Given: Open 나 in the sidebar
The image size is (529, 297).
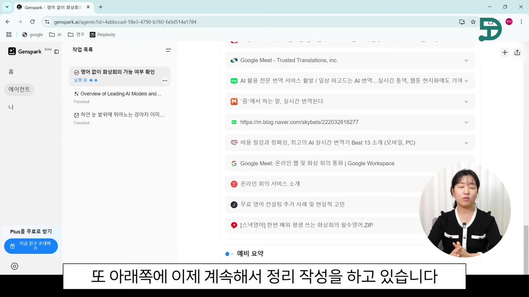Looking at the screenshot, I should pyautogui.click(x=11, y=107).
